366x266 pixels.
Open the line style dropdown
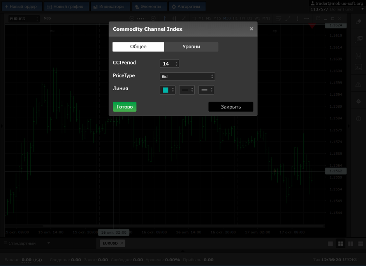click(x=187, y=90)
